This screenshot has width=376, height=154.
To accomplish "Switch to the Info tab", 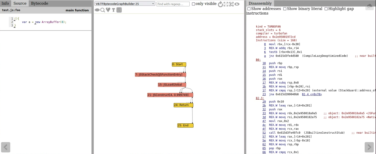I will tap(5, 3).
